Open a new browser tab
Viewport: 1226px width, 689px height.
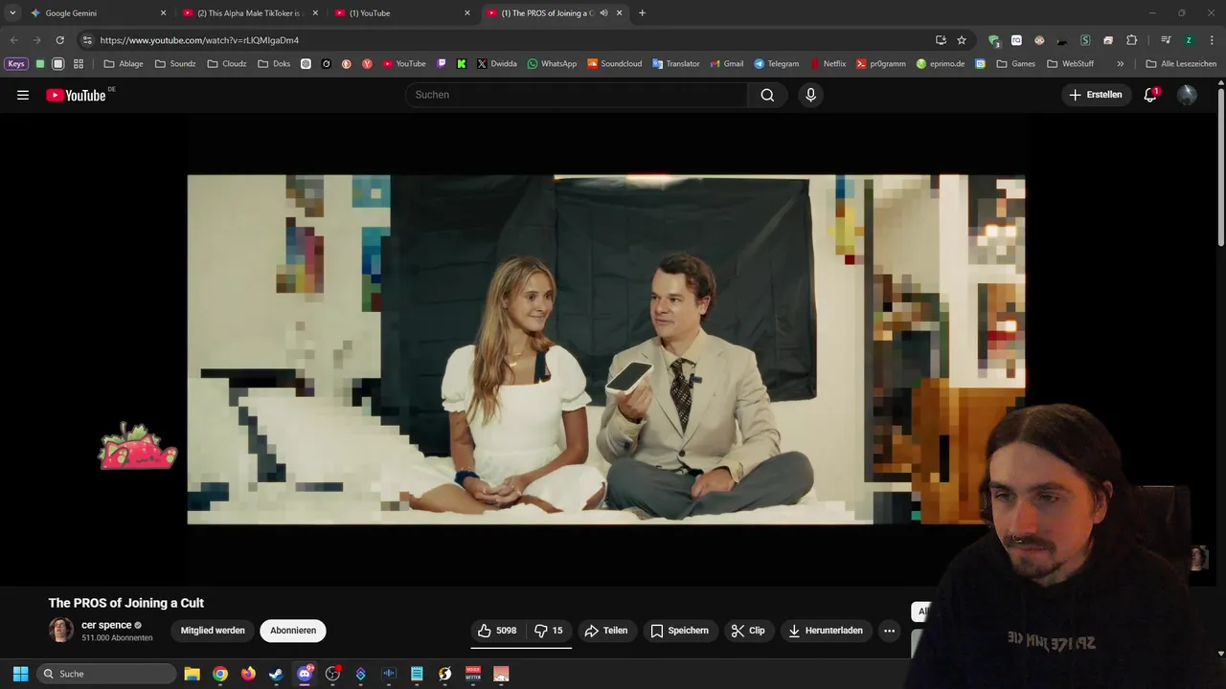click(642, 13)
